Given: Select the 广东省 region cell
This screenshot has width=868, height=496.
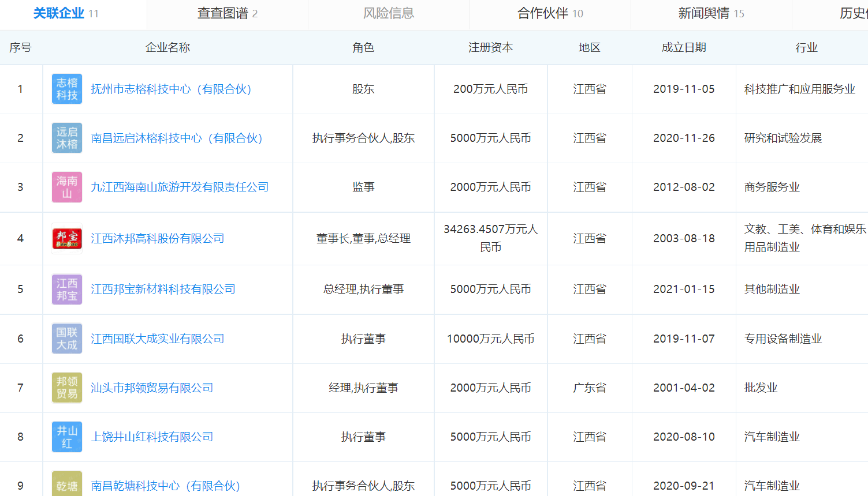Looking at the screenshot, I should [x=590, y=388].
